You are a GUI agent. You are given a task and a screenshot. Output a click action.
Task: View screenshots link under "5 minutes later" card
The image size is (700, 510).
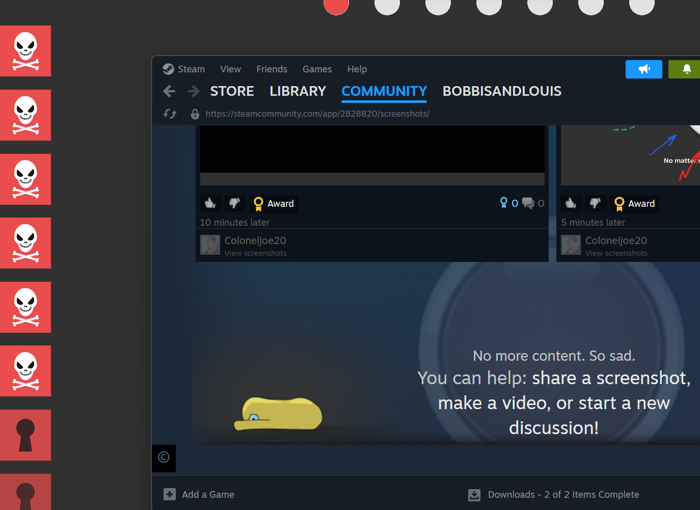616,253
